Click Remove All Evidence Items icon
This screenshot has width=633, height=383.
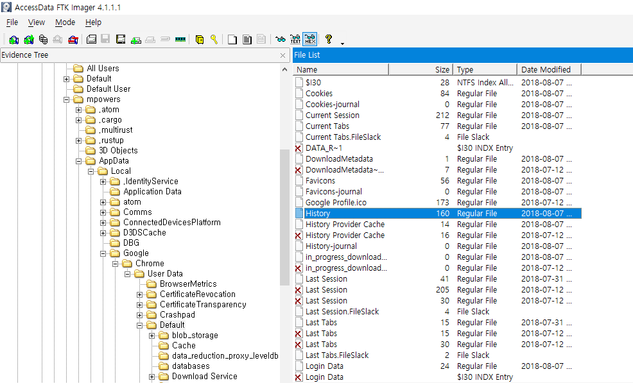73,39
